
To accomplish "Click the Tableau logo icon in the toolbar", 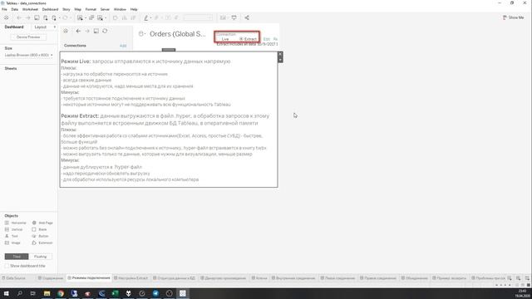I will click(x=6, y=17).
